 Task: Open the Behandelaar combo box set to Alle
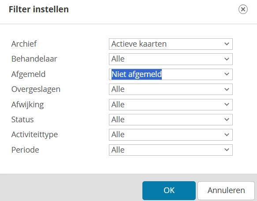(x=171, y=59)
